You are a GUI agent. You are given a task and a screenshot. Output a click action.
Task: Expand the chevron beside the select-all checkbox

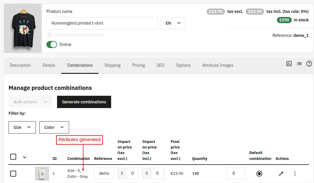[25, 157]
